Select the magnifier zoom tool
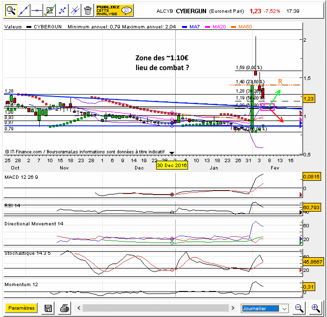This screenshot has height=317, width=327. pyautogui.click(x=11, y=10)
